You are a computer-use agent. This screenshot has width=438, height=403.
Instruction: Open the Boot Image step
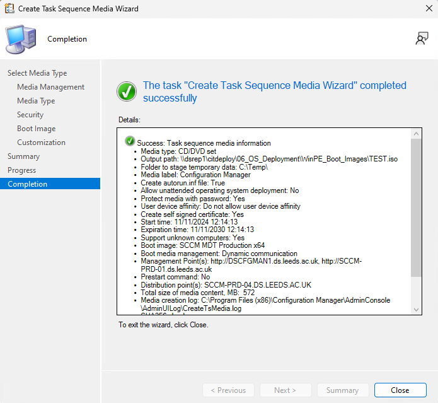click(x=36, y=129)
